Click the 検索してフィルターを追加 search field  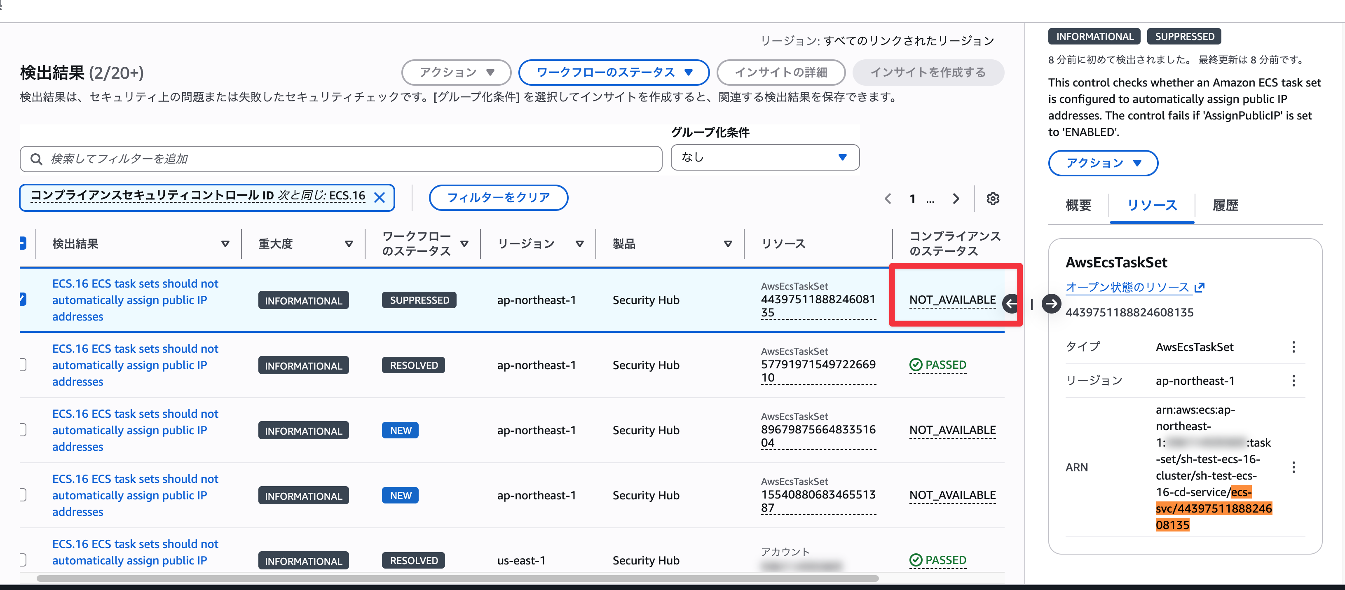[x=341, y=159]
